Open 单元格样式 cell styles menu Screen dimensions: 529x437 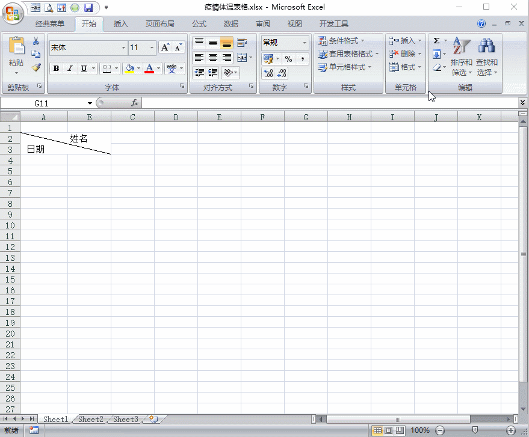(x=344, y=67)
